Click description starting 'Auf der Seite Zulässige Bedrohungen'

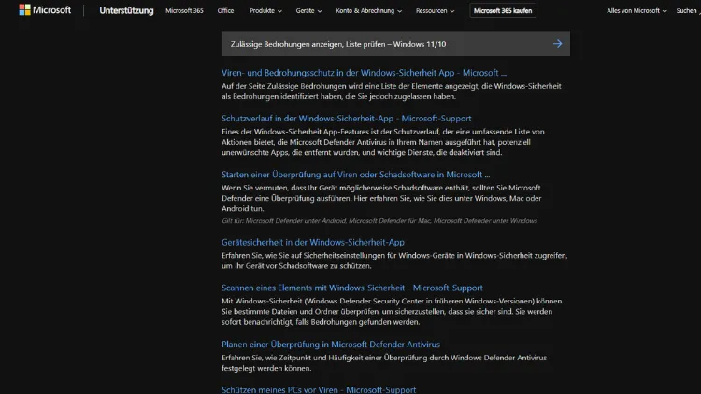392,91
